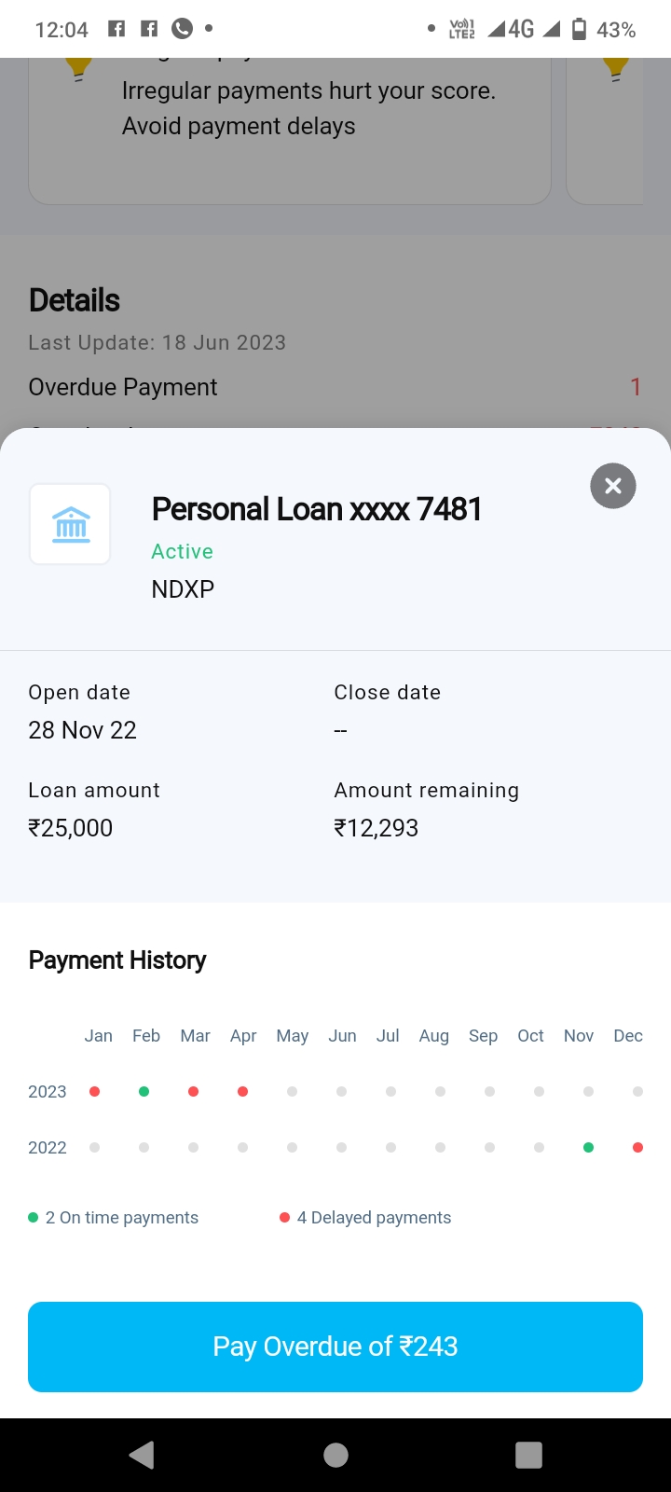
Task: Open recent apps with square button
Action: click(528, 1455)
